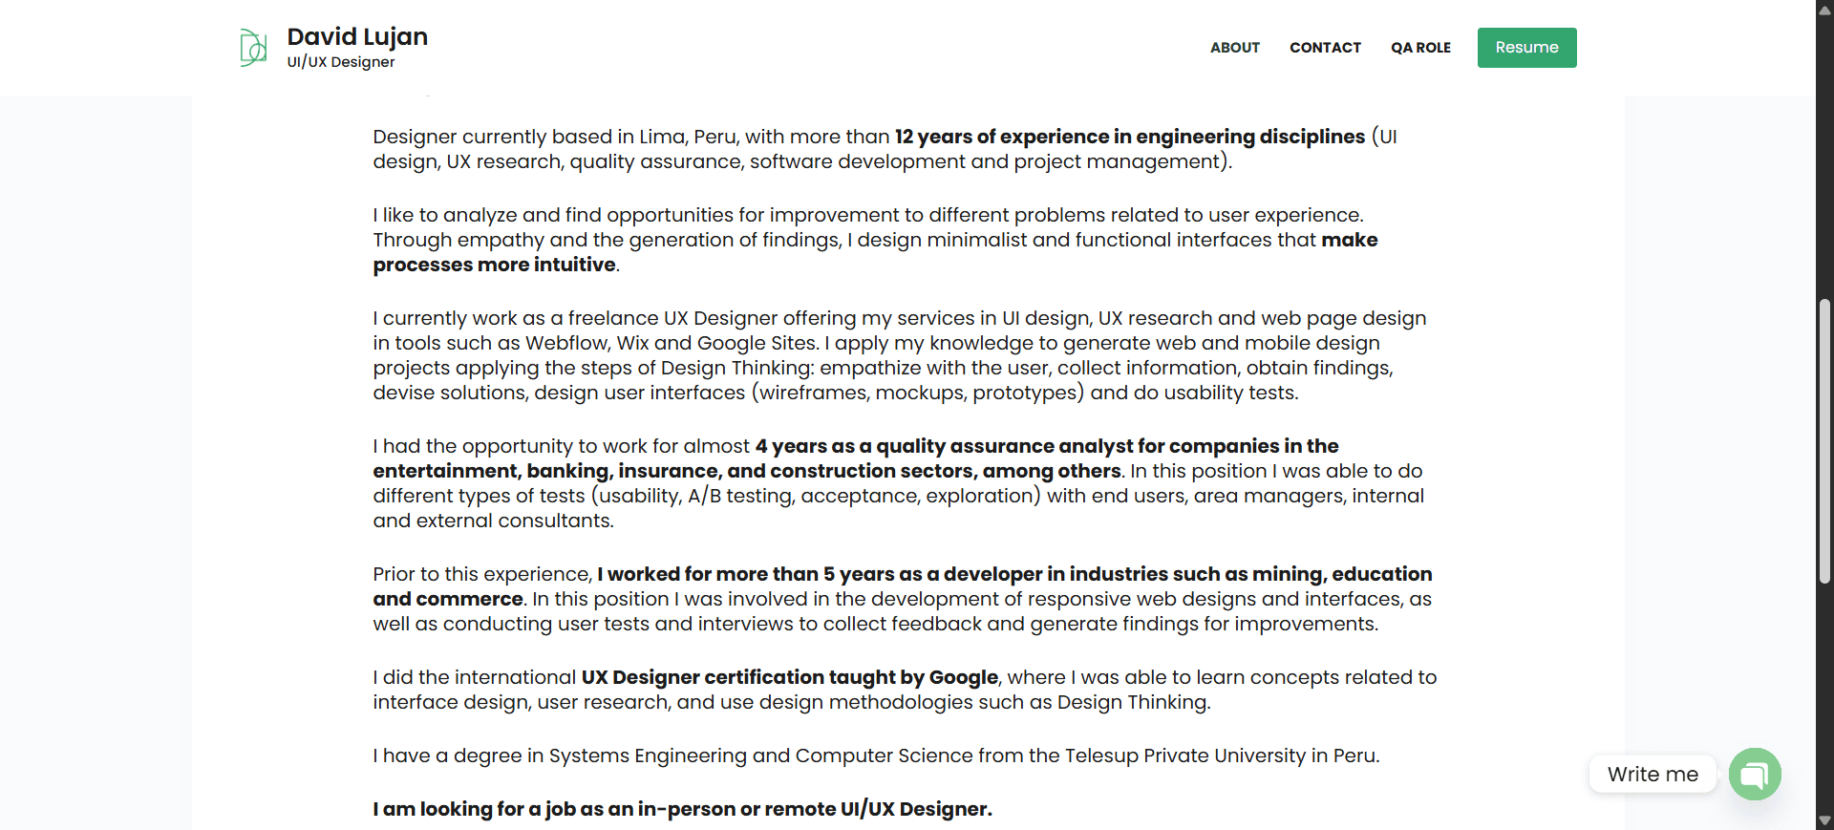Image resolution: width=1834 pixels, height=830 pixels.
Task: Click the bold "processes more intuitive" text
Action: [494, 265]
